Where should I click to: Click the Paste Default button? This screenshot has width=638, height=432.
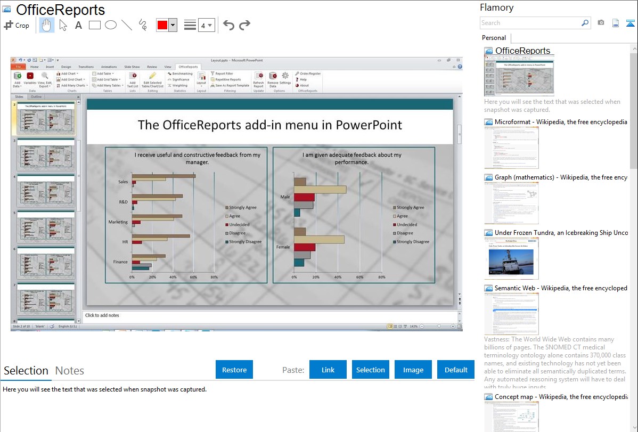456,370
